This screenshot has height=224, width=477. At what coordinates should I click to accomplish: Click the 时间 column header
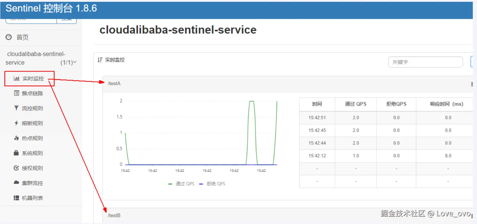[317, 104]
